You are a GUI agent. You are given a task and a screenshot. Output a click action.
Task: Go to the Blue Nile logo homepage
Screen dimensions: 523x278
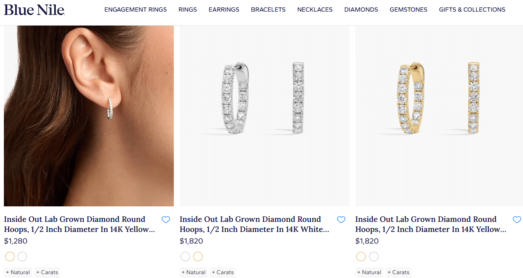(x=34, y=10)
